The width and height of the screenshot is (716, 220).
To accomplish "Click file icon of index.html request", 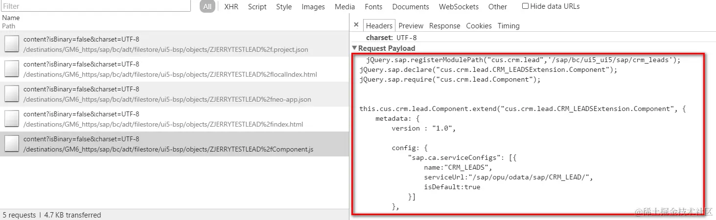I will pyautogui.click(x=12, y=119).
